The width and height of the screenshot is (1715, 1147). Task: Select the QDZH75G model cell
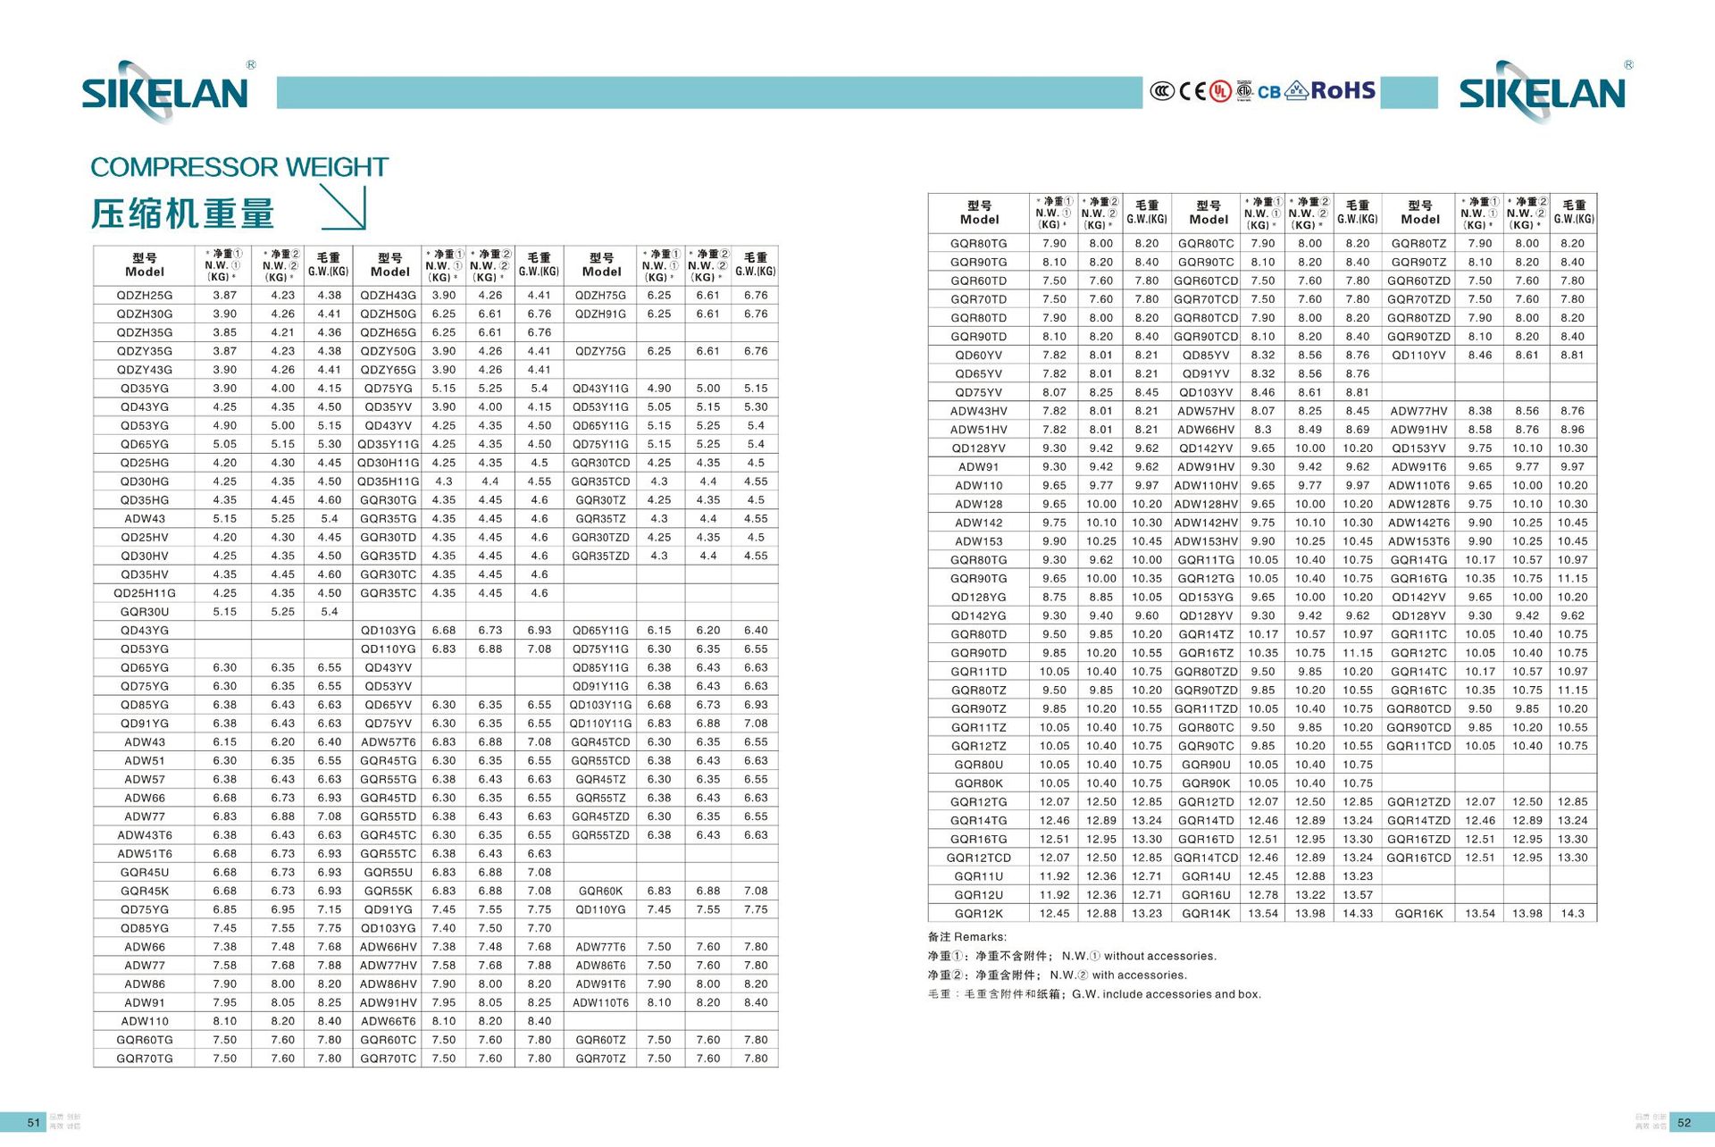click(x=600, y=295)
